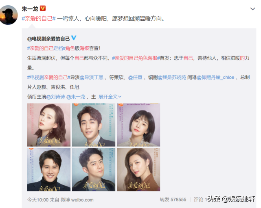This screenshot has height=208, width=261.
Task: View man in suit poster thumbnail
Action: pyautogui.click(x=94, y=125)
